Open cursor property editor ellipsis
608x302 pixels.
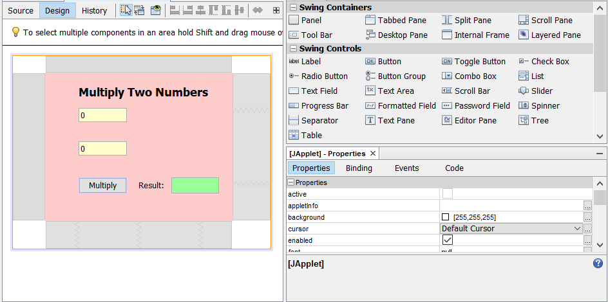(x=587, y=229)
